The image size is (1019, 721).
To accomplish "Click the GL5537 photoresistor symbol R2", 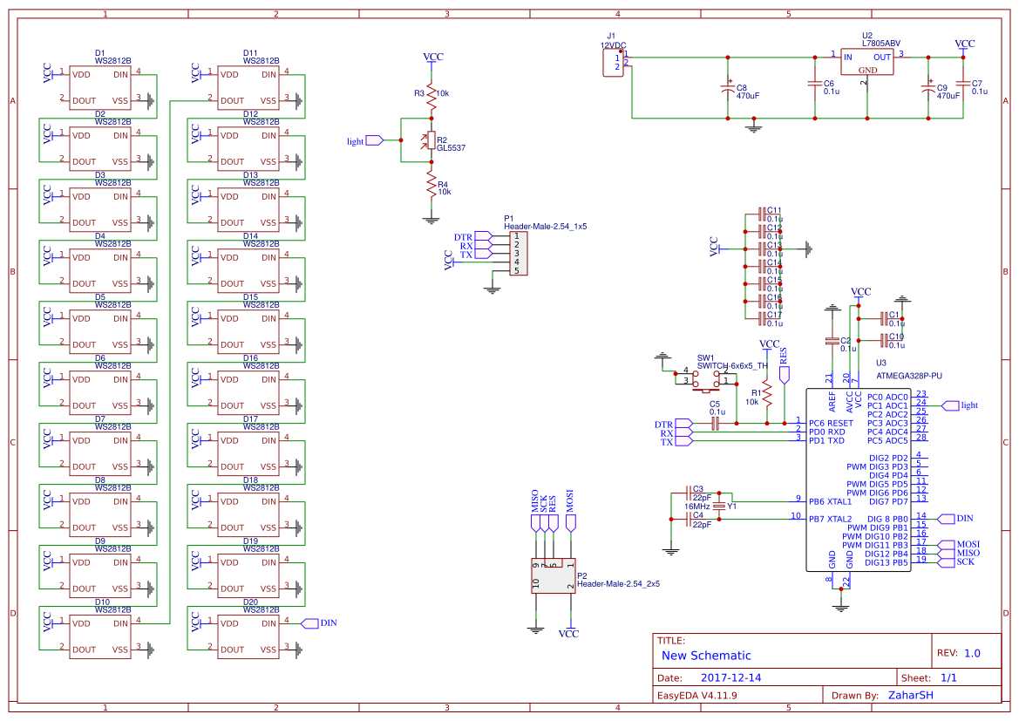I will click(430, 139).
